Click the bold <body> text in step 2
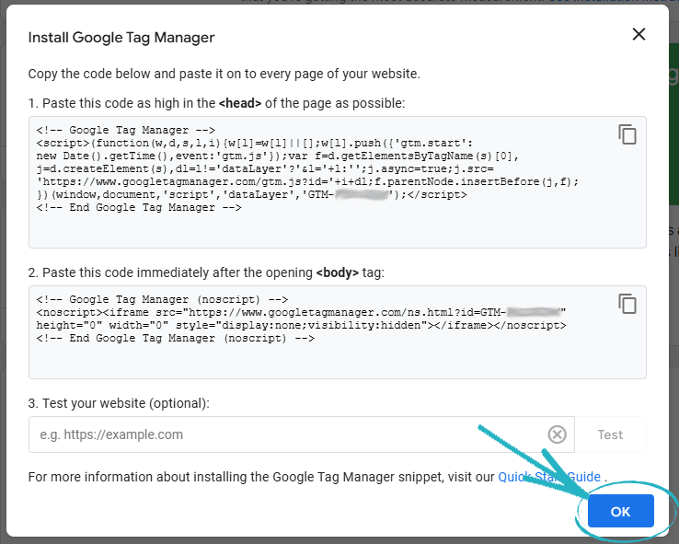This screenshot has width=679, height=544. (x=338, y=272)
